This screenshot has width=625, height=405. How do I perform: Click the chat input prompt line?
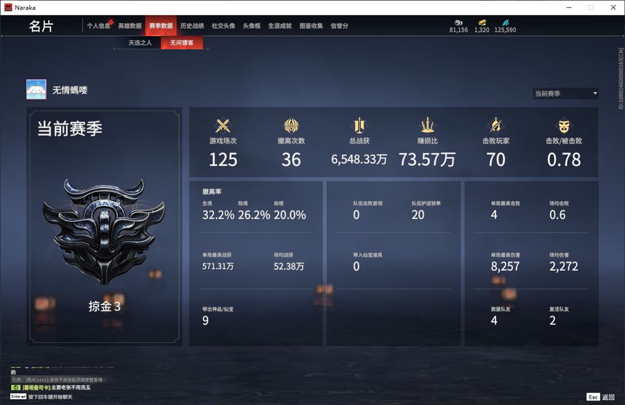point(42,396)
